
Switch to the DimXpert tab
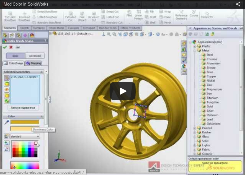pos(89,28)
